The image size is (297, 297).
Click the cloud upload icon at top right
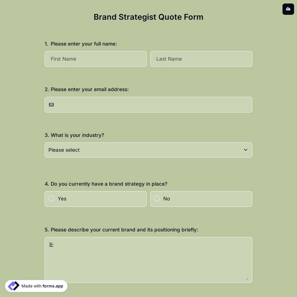click(288, 9)
